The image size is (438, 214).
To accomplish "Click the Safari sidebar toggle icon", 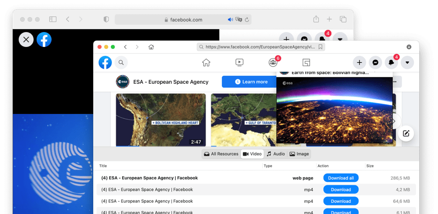I will point(53,19).
